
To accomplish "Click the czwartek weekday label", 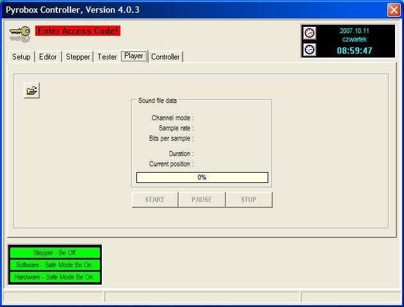I will click(355, 40).
